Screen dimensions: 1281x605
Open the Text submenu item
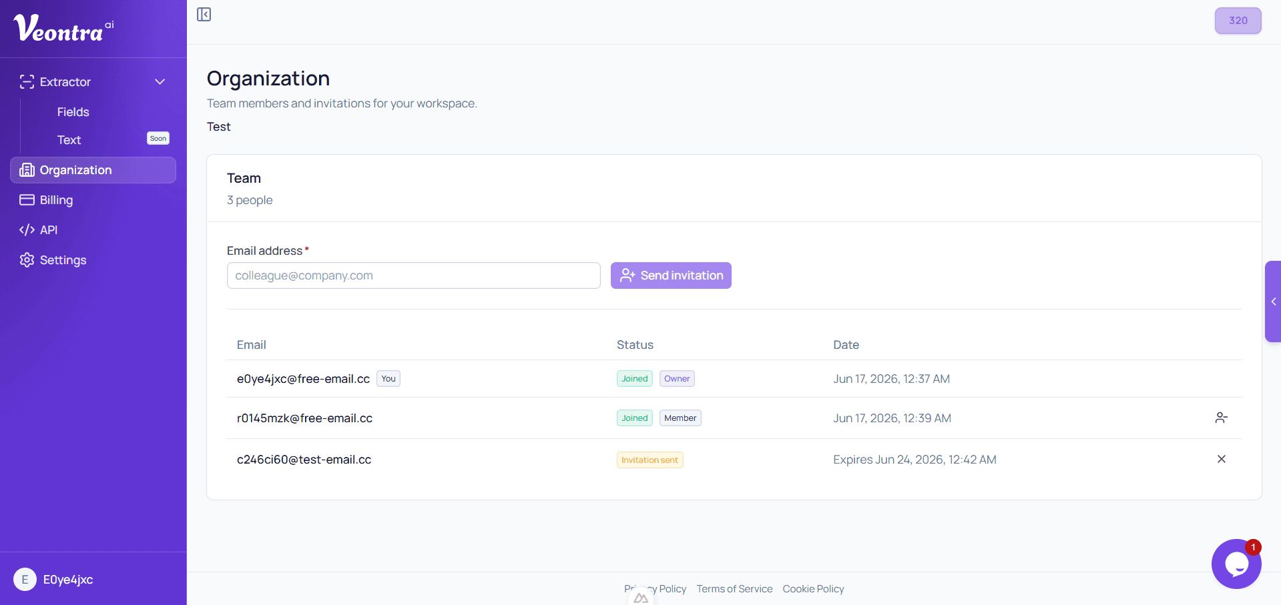69,140
